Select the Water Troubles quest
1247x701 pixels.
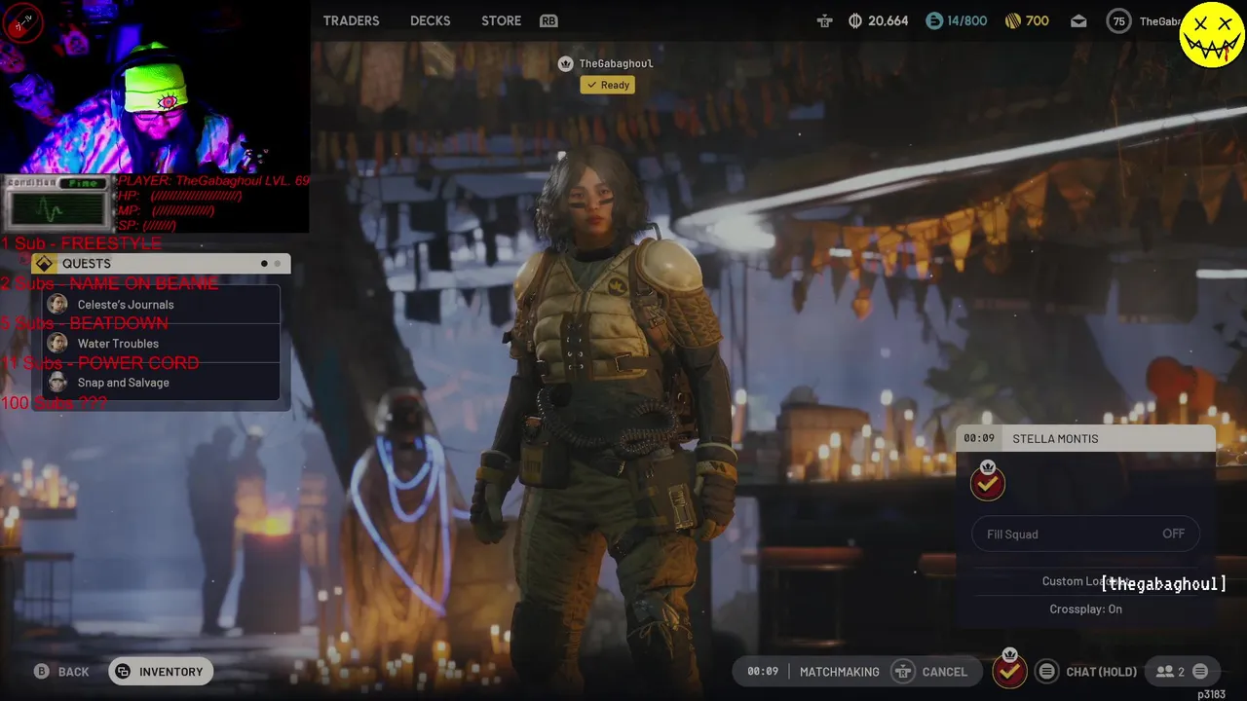pyautogui.click(x=162, y=344)
